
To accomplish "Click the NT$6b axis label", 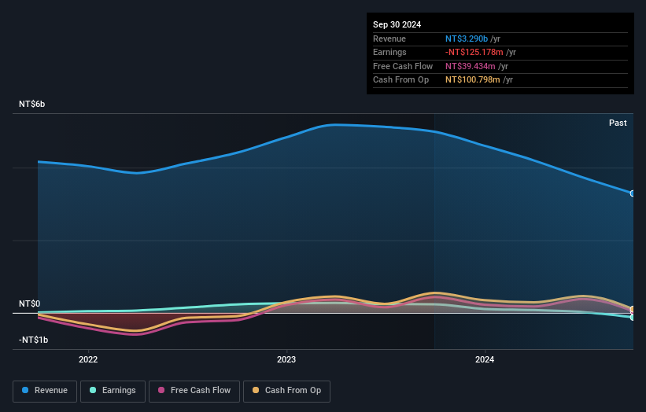I will point(31,104).
